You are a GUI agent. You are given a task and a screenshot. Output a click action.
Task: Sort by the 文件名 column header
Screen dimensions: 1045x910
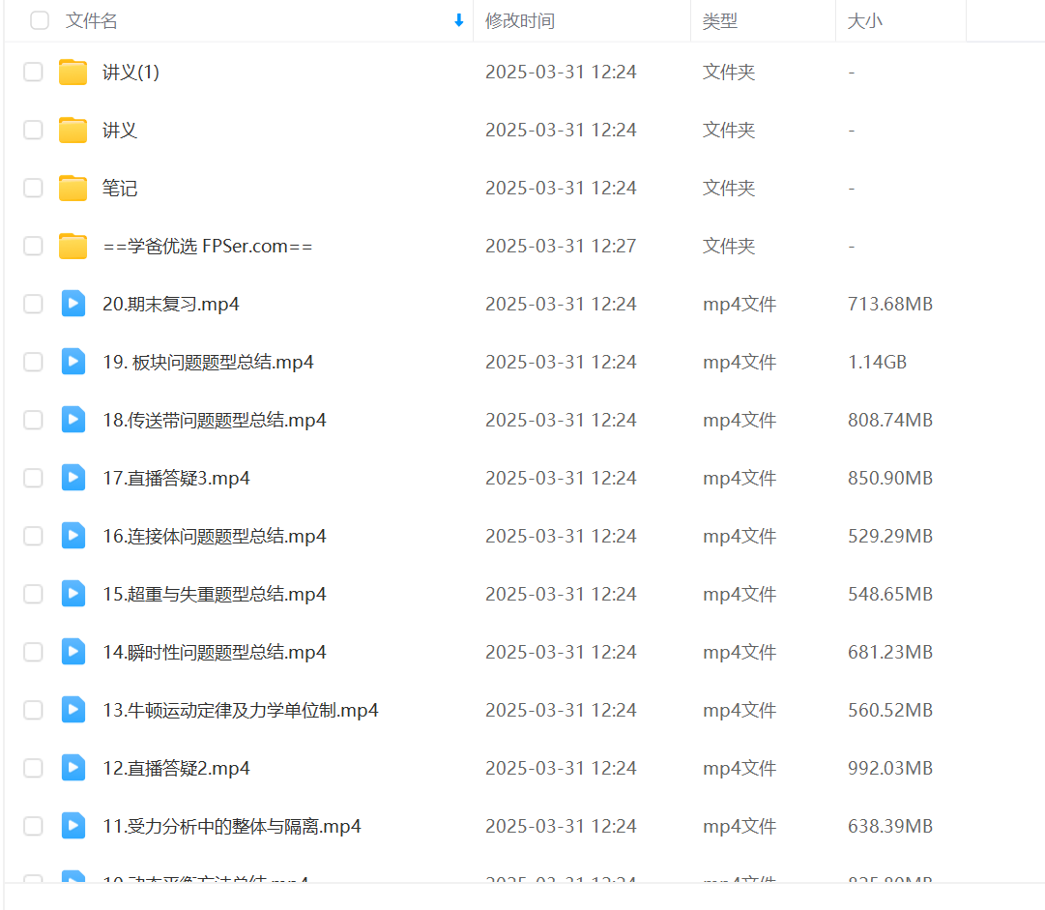click(91, 20)
